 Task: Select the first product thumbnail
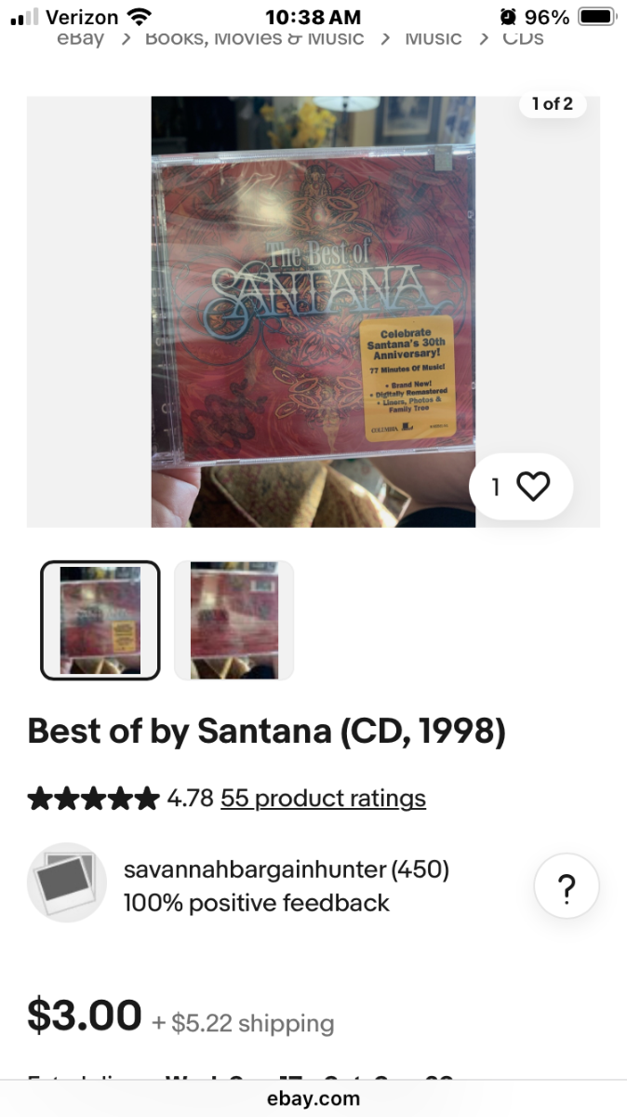100,620
